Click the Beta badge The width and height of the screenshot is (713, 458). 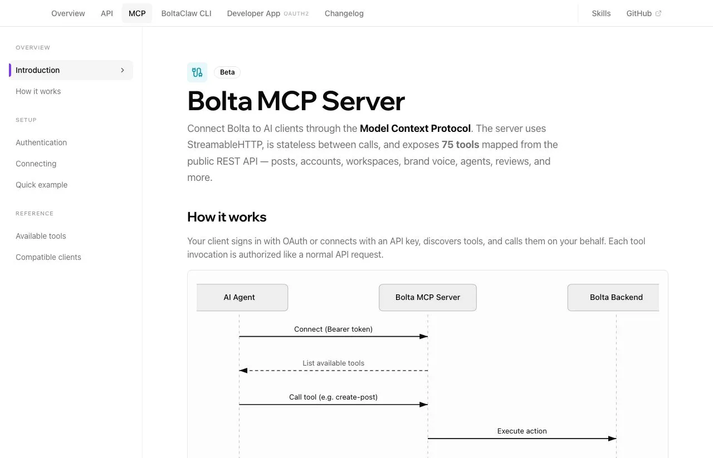[x=227, y=72]
